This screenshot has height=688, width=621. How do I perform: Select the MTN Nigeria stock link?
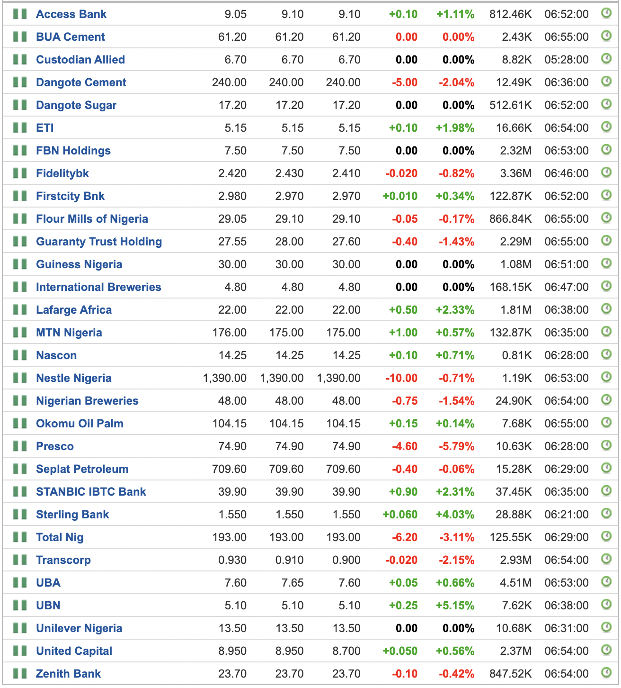[x=69, y=333]
